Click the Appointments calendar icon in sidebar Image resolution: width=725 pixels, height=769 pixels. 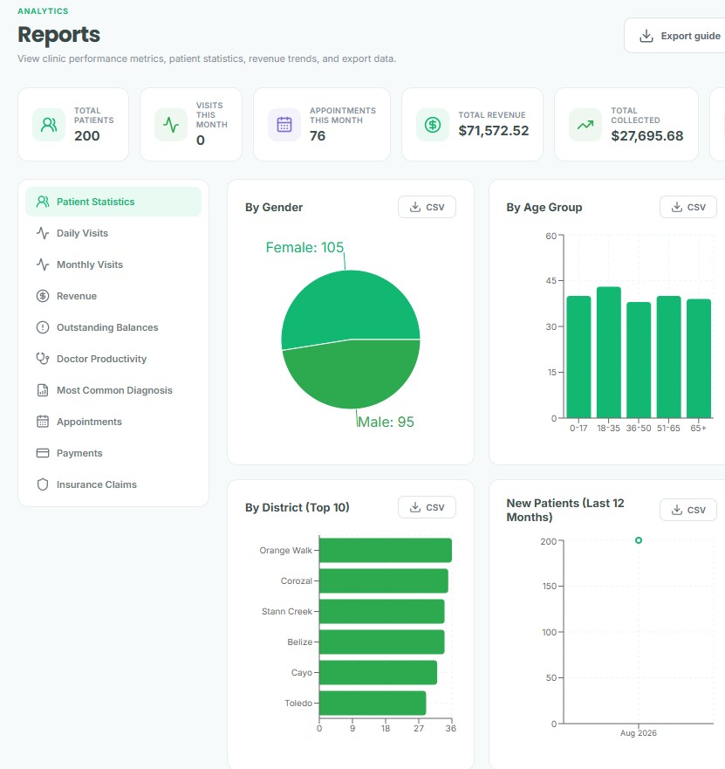(x=43, y=422)
